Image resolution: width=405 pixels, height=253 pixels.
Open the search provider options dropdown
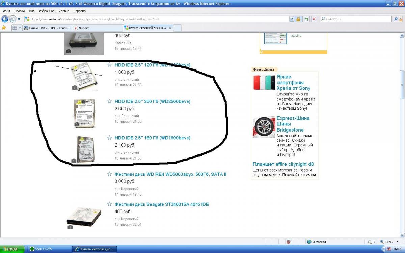point(401,19)
